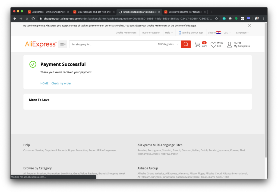This screenshot has height=193, width=278.
Task: Expand the Help dropdown menu
Action: pos(169,33)
